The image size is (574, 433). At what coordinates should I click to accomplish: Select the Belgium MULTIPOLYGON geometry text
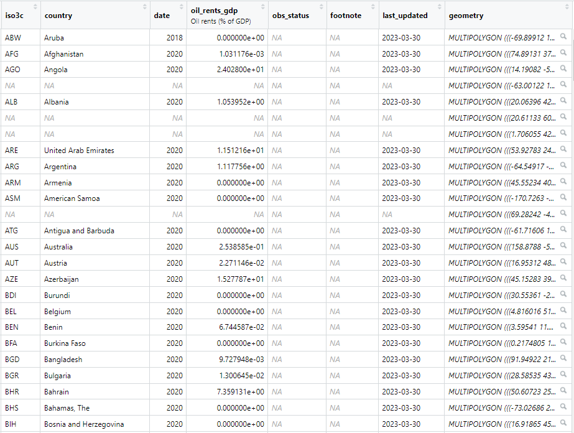click(502, 311)
